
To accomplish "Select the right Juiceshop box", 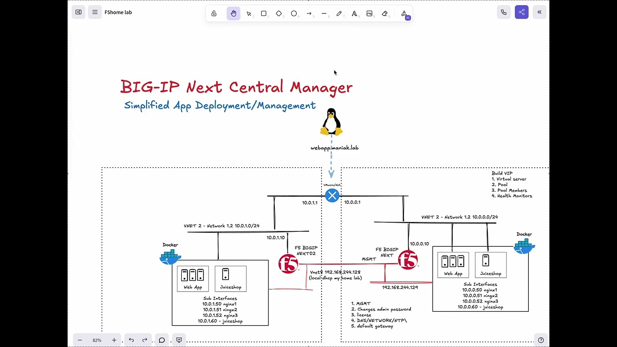I will (491, 265).
